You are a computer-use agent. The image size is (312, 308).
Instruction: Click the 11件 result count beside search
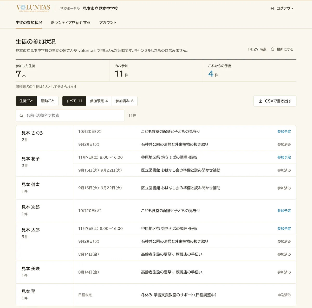132,115
